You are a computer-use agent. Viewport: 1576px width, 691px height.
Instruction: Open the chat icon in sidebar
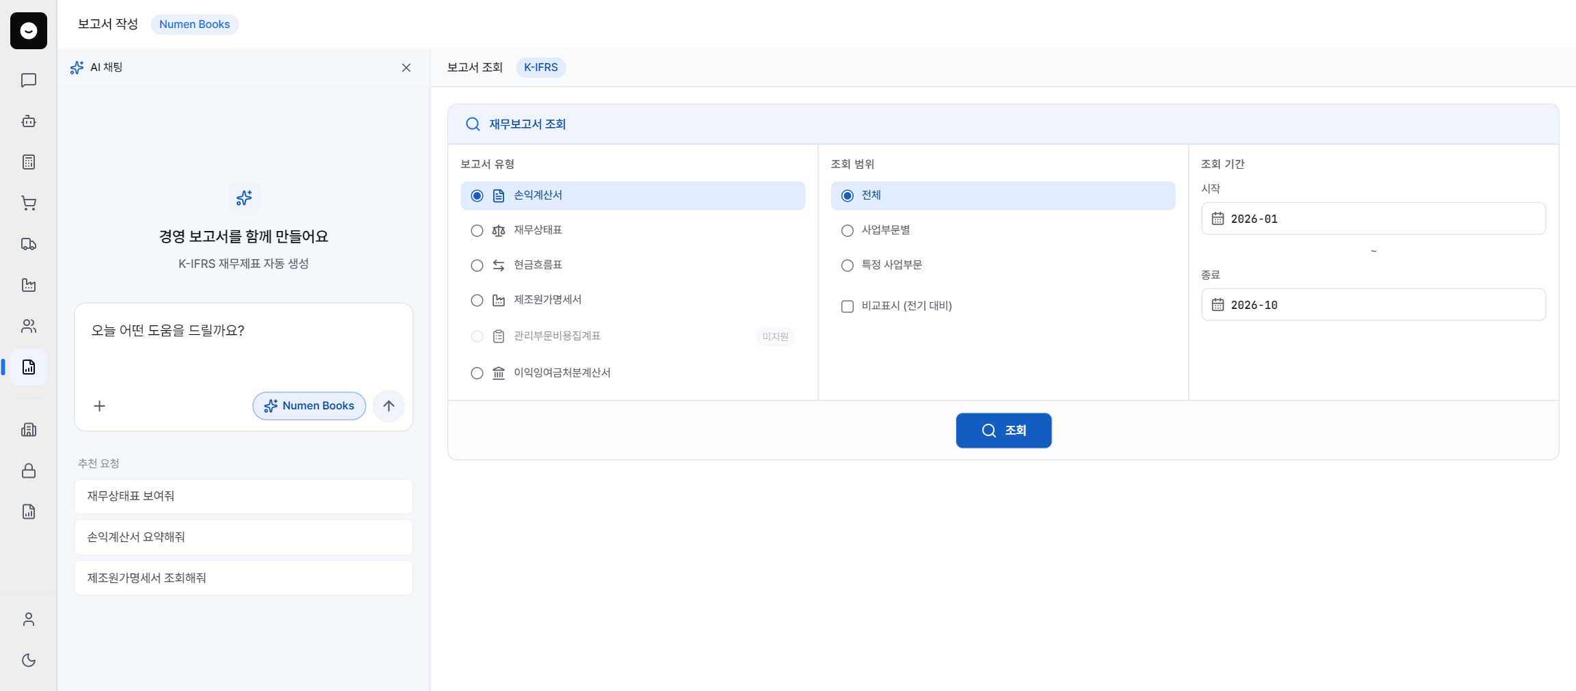click(x=29, y=81)
